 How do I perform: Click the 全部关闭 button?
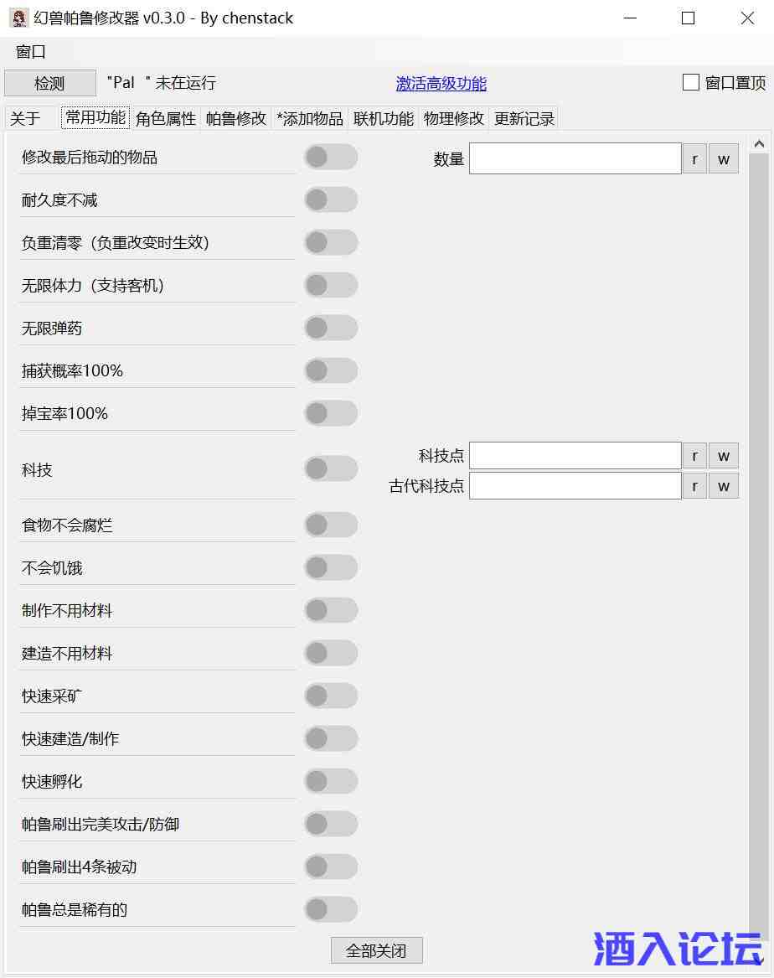tap(376, 950)
